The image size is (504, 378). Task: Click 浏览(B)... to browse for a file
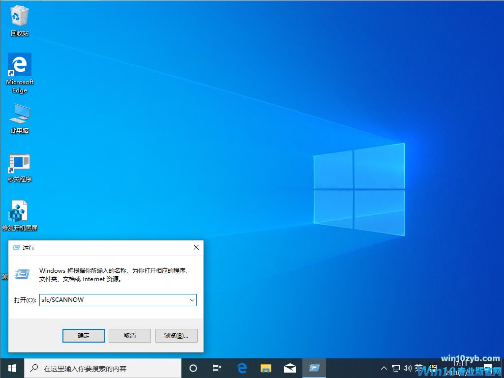tap(176, 335)
